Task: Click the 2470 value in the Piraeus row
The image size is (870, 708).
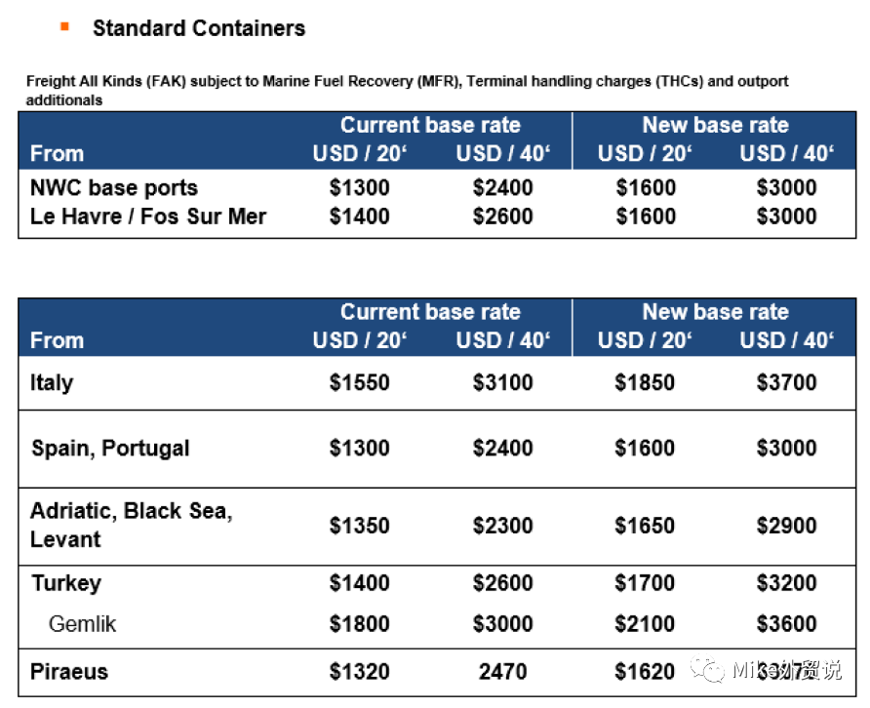Action: [x=502, y=671]
